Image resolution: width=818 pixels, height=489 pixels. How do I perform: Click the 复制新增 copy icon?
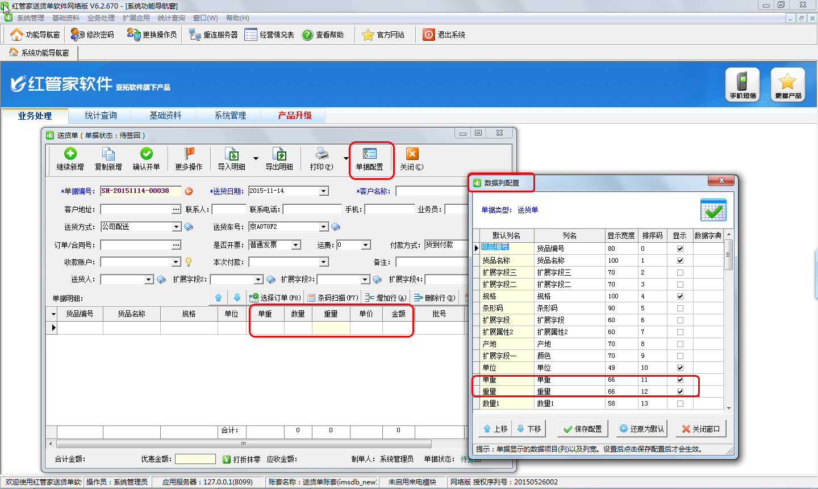[108, 154]
